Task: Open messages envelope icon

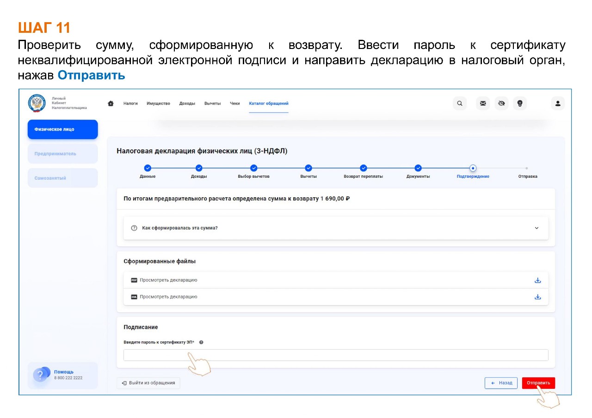Action: [483, 103]
